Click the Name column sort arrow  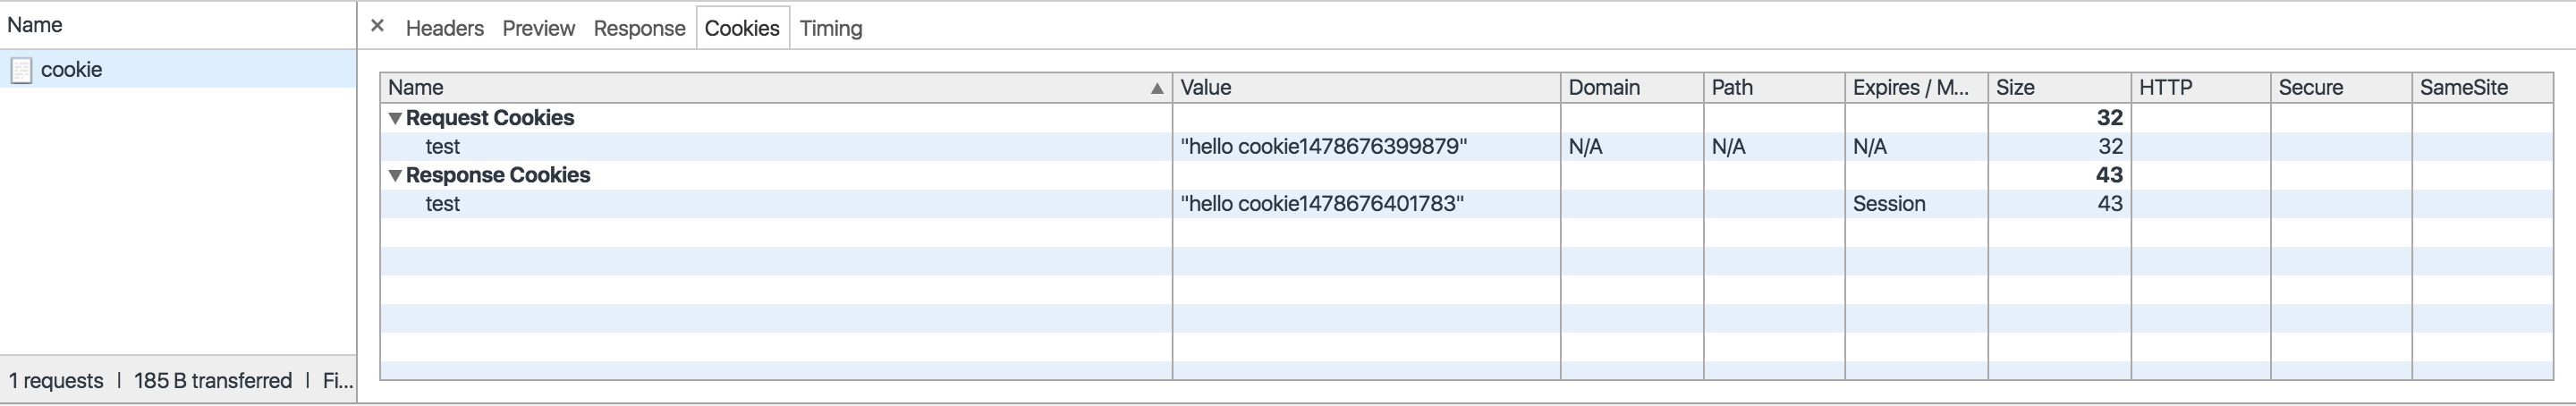tap(1157, 88)
